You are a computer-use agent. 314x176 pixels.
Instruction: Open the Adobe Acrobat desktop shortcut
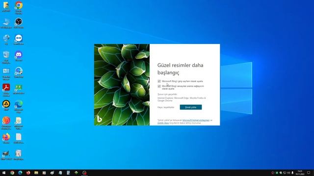[x=6, y=90]
